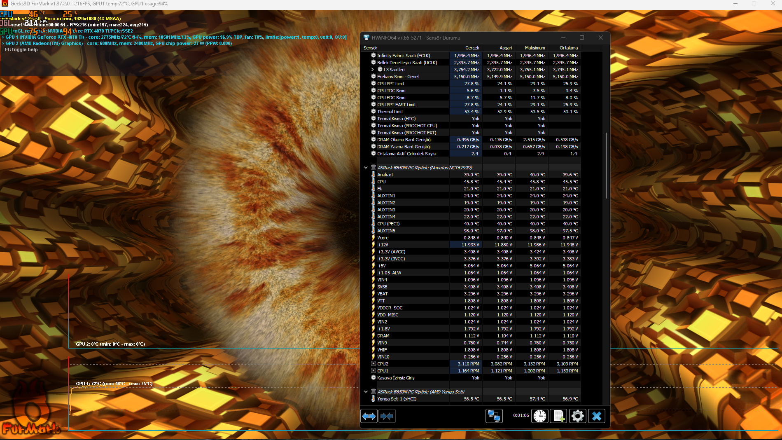Click the thermometer icon beside Anakart
The height and width of the screenshot is (440, 782).
[373, 175]
